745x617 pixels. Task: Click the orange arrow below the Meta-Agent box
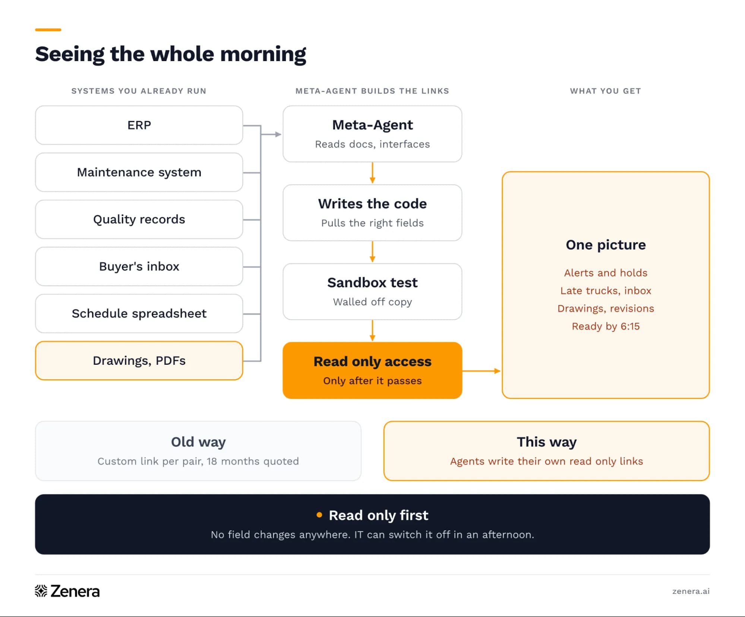[372, 173]
